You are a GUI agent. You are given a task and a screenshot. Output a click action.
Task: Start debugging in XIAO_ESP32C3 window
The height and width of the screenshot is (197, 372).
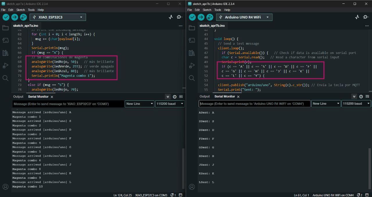click(x=23, y=17)
